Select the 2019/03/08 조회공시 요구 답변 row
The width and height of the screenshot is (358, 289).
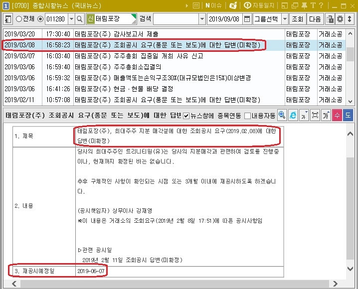(174, 45)
